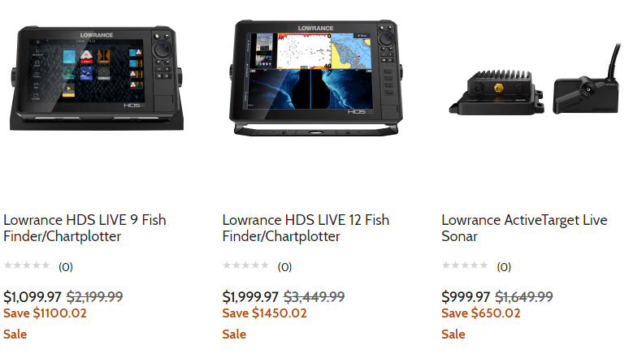Click star rating of HDS LIVE 12
Viewport: 642px width, 358px height.
[x=245, y=265]
